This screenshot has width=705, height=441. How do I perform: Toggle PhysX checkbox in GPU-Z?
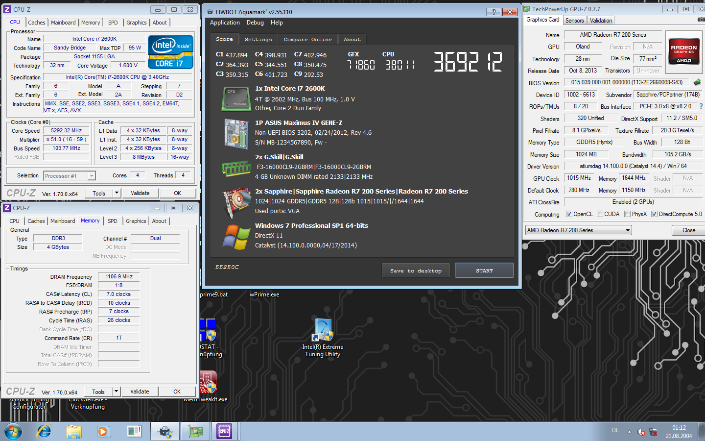point(627,214)
